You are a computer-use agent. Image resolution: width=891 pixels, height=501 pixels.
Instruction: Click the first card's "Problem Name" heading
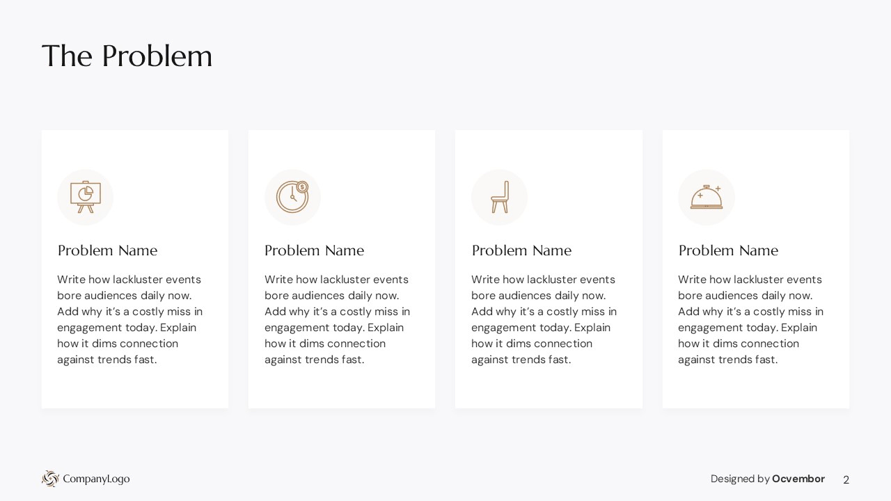pyautogui.click(x=107, y=250)
